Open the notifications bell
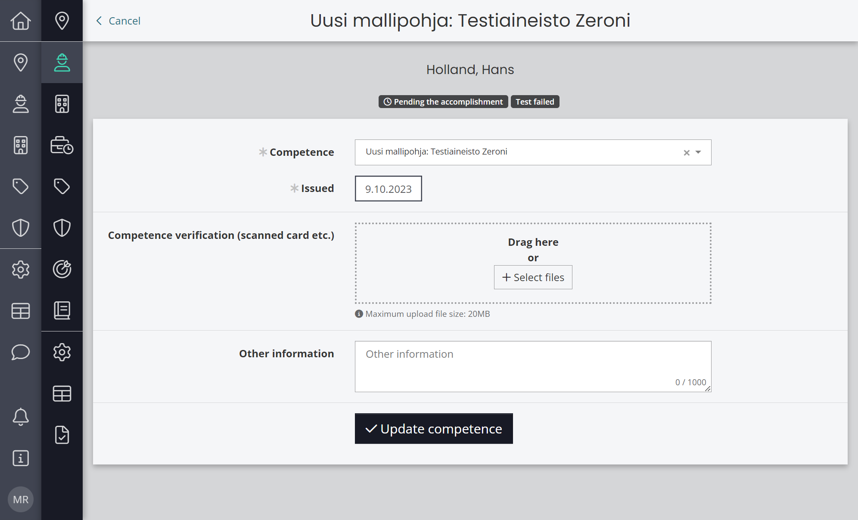Viewport: 858px width, 520px height. [x=21, y=417]
